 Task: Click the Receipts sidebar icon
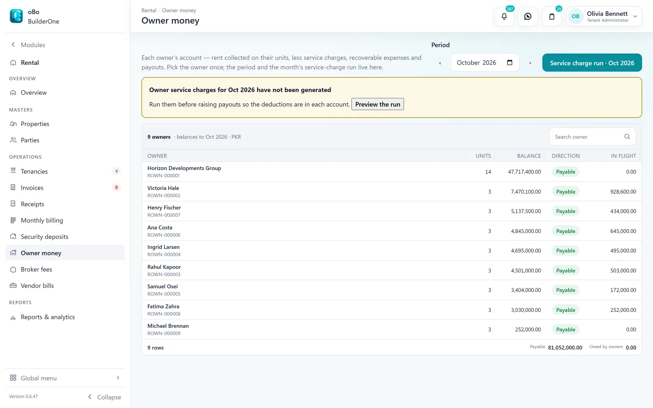click(13, 204)
